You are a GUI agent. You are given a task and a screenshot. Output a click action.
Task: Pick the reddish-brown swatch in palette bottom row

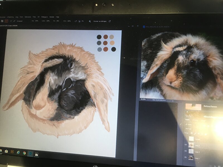coord(106,49)
